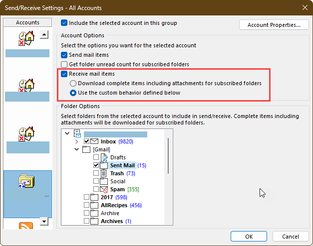This screenshot has height=246, width=313.
Task: Click the account mailbox root icon in folder tree
Action: (77, 133)
